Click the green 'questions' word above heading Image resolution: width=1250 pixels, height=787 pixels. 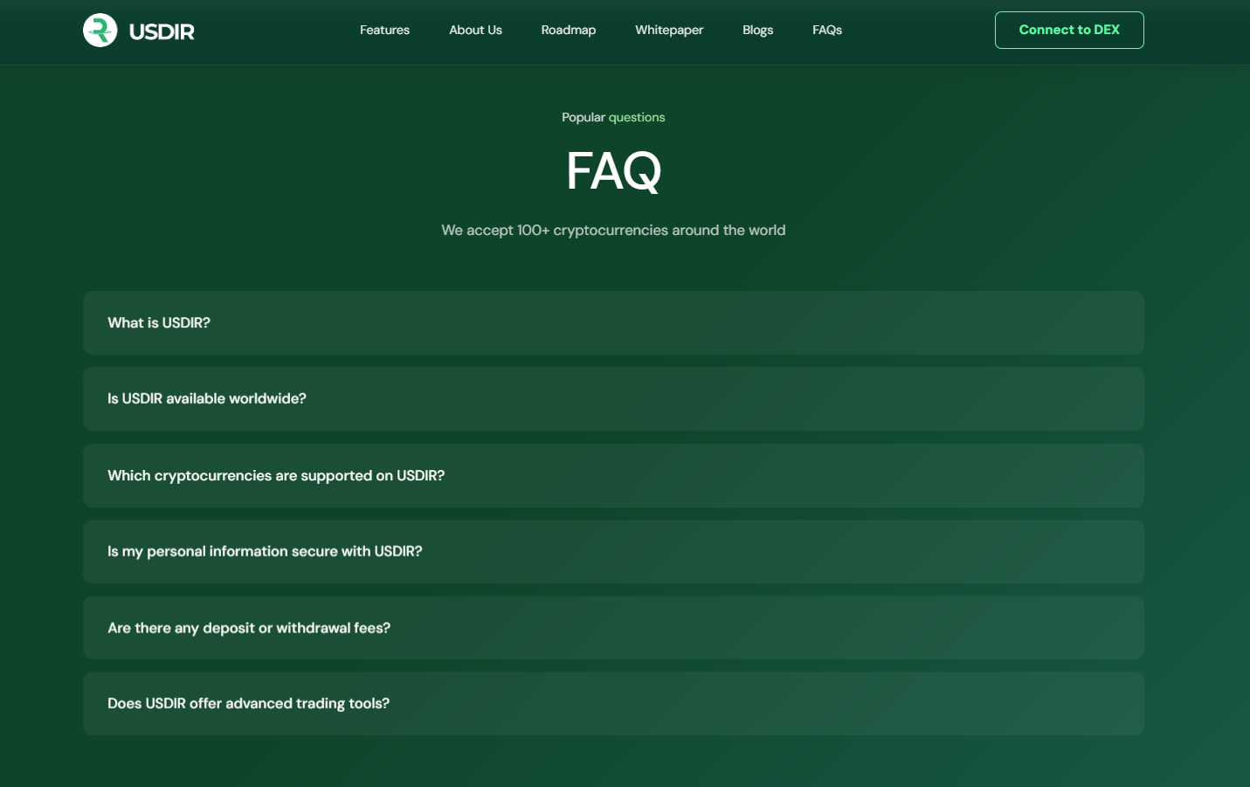(x=637, y=117)
